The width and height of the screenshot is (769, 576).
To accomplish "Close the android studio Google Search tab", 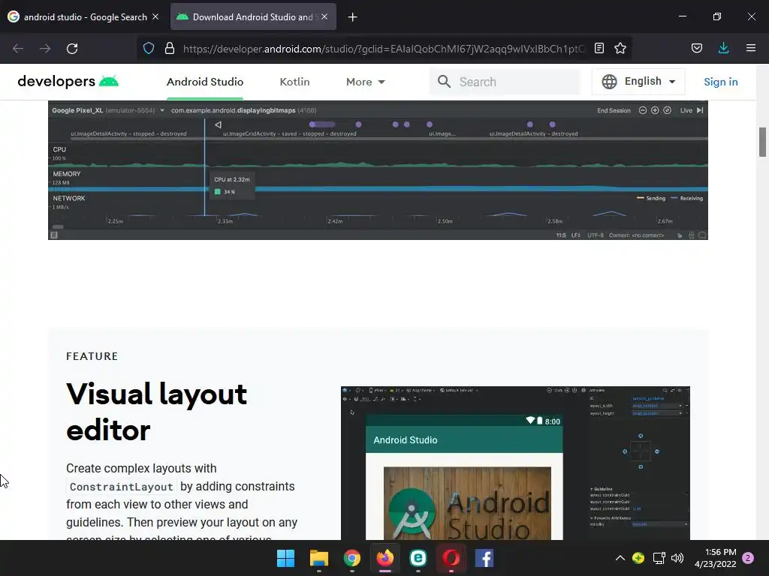I will pos(155,16).
